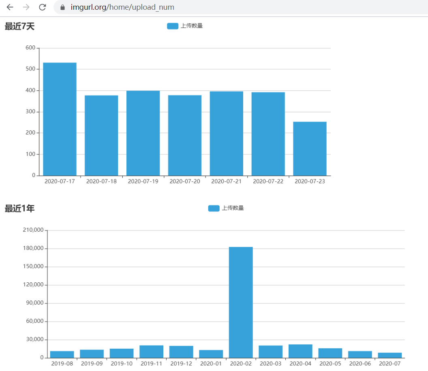Click the browser back arrow
Image resolution: width=428 pixels, height=371 pixels.
pos(10,7)
